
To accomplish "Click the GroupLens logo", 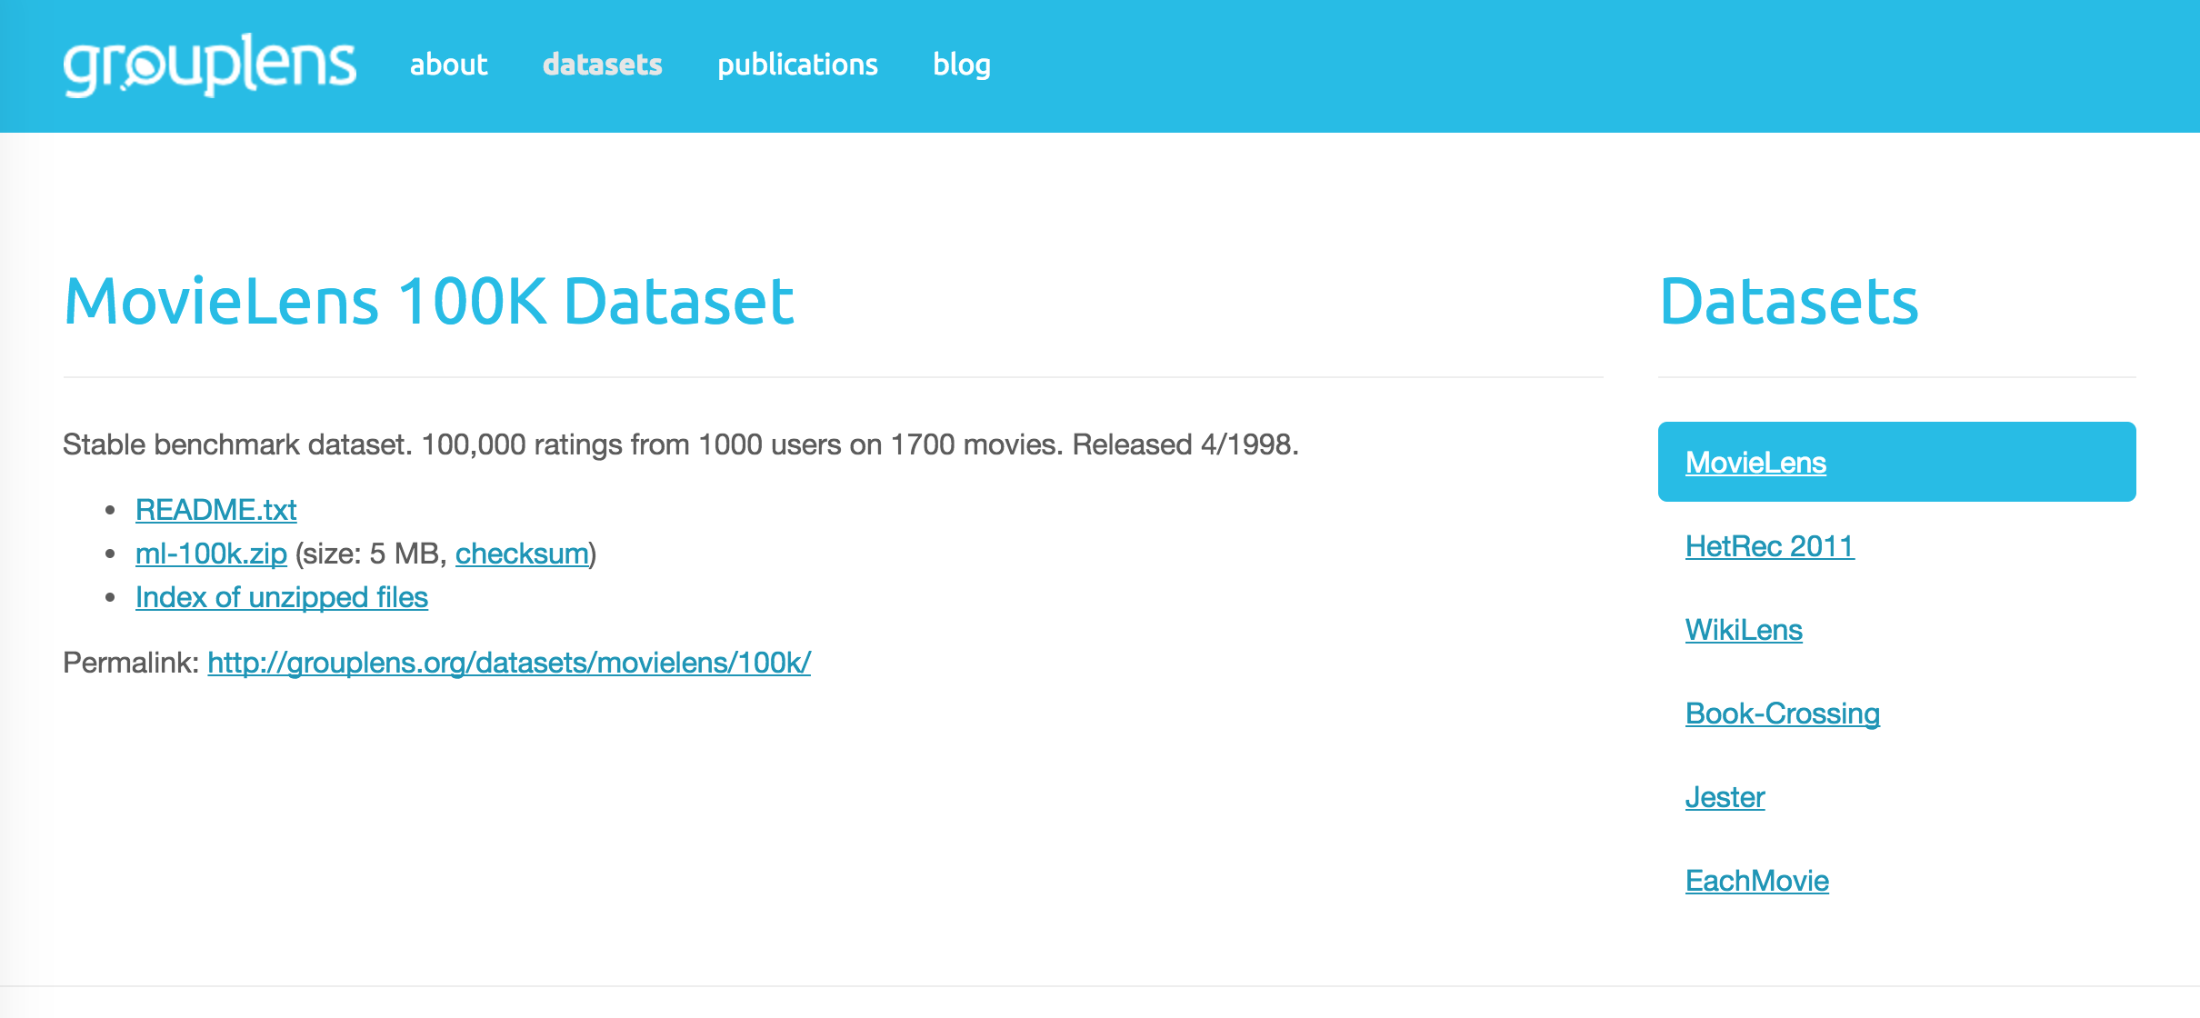I will click(x=209, y=64).
